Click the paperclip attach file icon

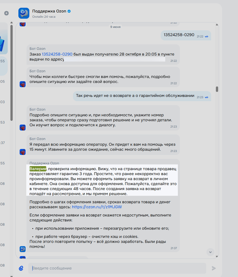(x=21, y=268)
